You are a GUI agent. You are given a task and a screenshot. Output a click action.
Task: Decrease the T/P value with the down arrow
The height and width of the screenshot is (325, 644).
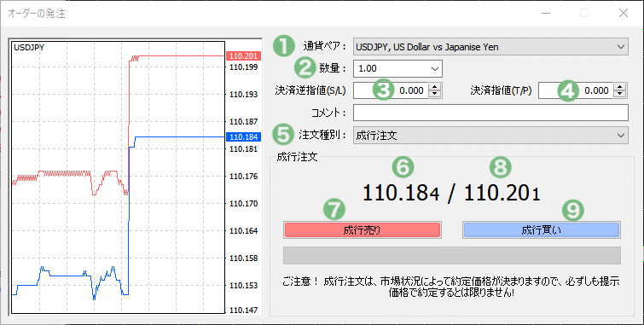point(620,94)
